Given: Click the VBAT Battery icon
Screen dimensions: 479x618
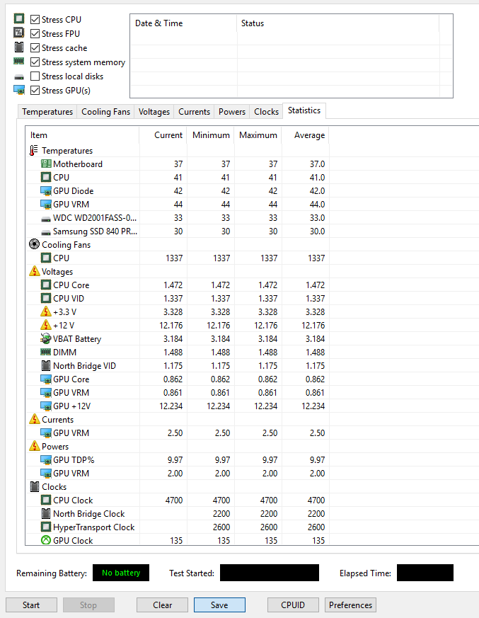Looking at the screenshot, I should click(46, 338).
